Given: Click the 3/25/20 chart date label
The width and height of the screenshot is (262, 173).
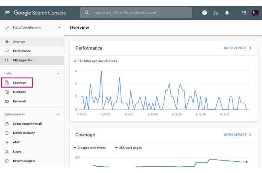Looking at the screenshot, I should coord(224,114).
